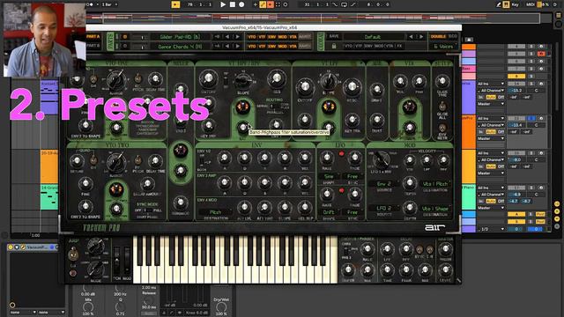Click the glowing vacuum tube in LPF
Viewport: 564px width, 317px height.
click(329, 107)
